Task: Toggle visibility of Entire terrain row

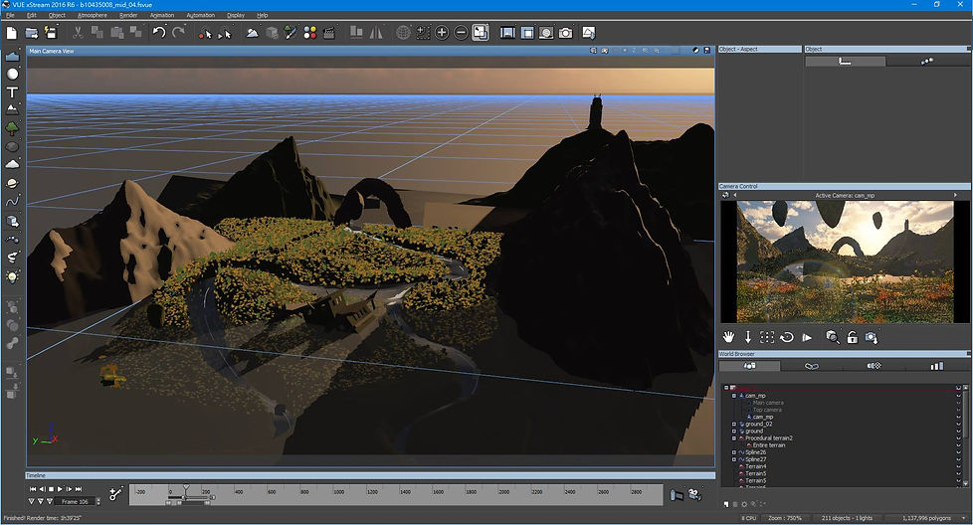Action: coord(958,445)
